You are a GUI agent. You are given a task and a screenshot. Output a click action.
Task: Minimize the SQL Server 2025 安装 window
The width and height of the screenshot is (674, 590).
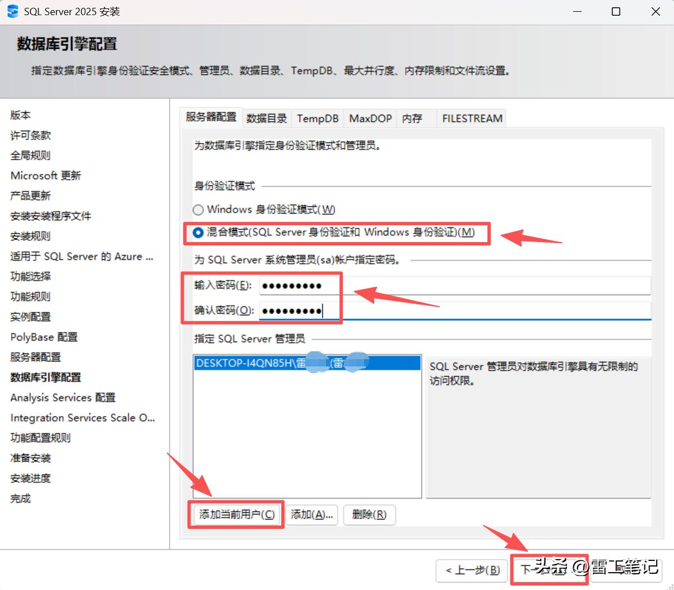[x=578, y=11]
